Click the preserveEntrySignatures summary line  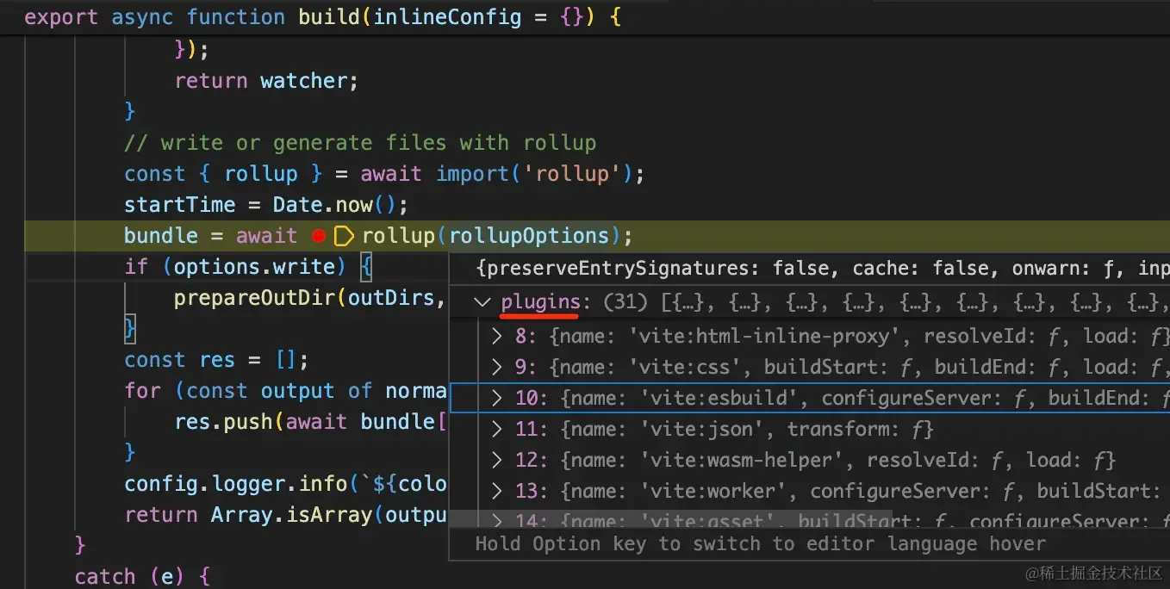tap(822, 270)
